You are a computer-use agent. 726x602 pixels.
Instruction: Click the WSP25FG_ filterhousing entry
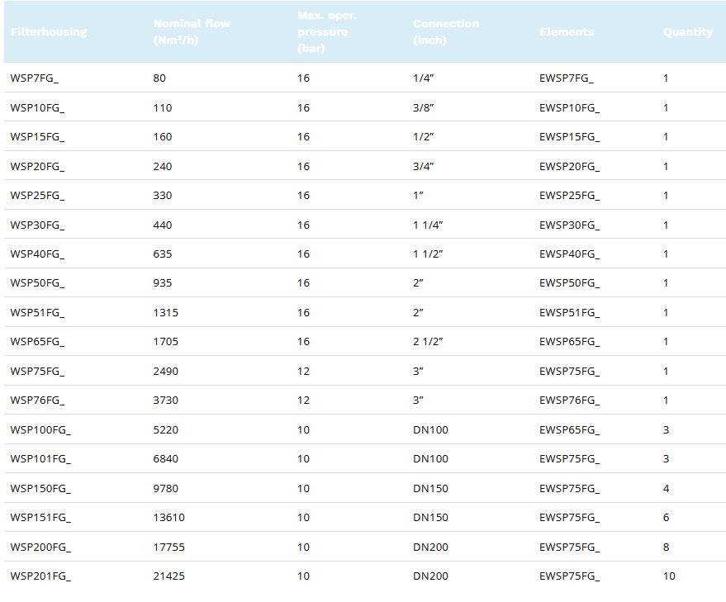tap(37, 196)
